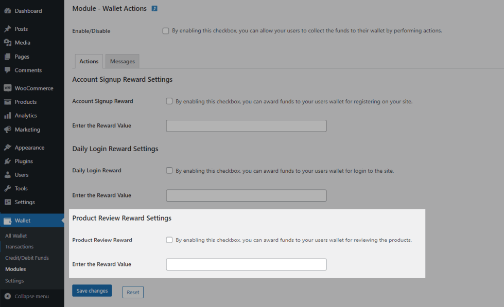Open Credit/Debit Funds submenu link
Viewport: 504px width, 307px height.
26,258
